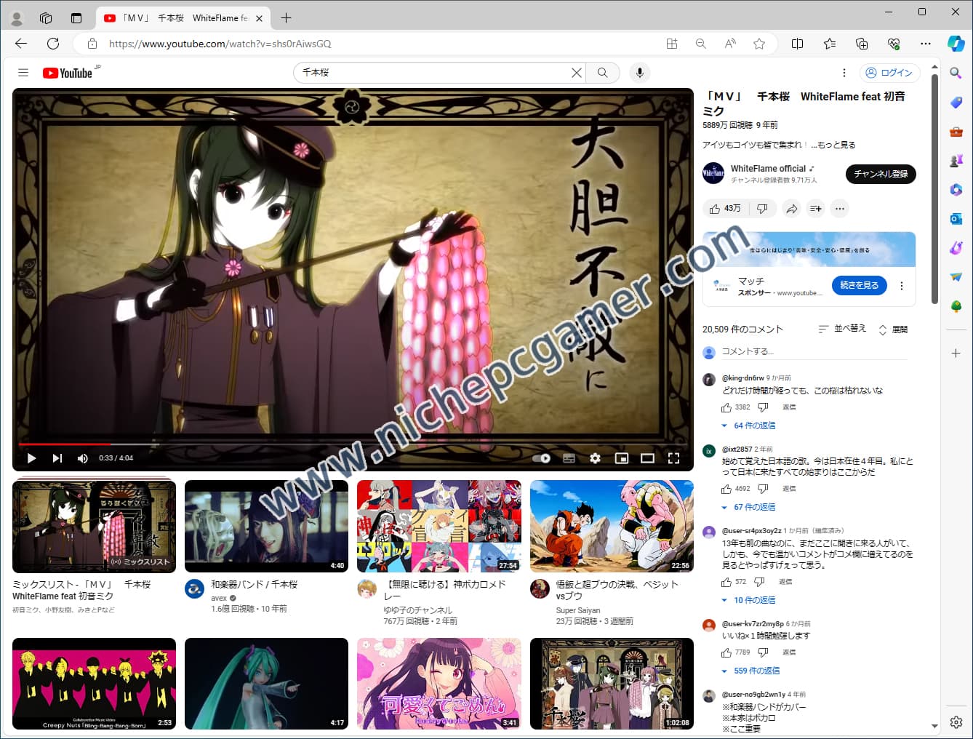Screen dimensions: 973x739
Task: Open ゆゆ子のチャンネル channel link
Action: pyautogui.click(x=418, y=610)
